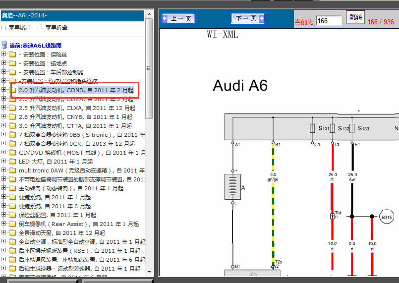This screenshot has height=283, width=399.
Task: Click the B315 connection circle in diagram
Action: pyautogui.click(x=387, y=217)
